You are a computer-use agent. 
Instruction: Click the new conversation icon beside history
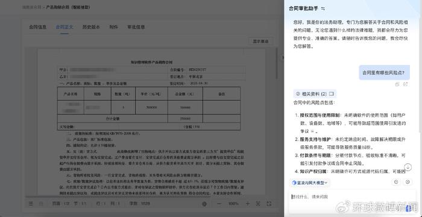pos(408,182)
